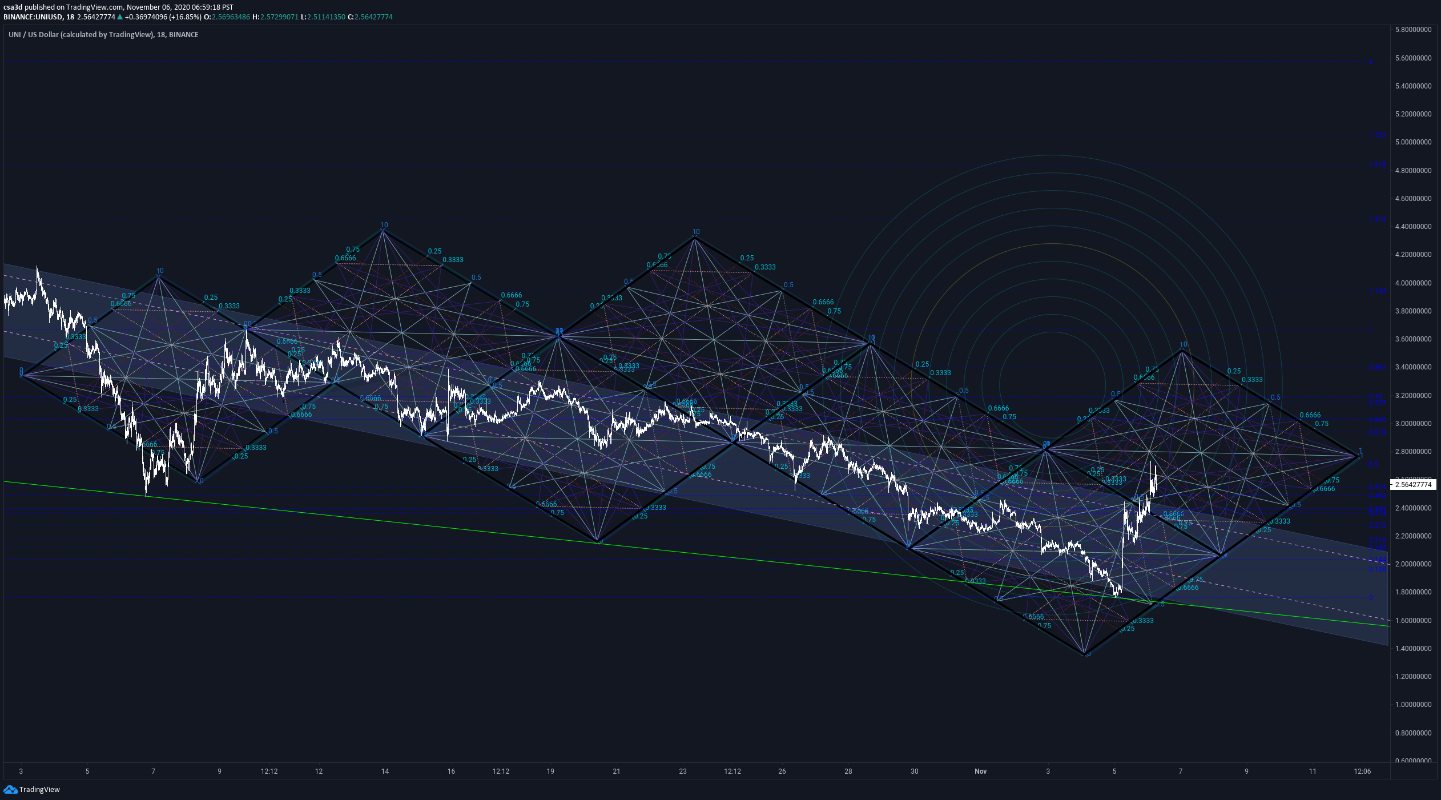This screenshot has width=1441, height=800.
Task: Click the 4.60000000 price axis label
Action: click(1414, 199)
